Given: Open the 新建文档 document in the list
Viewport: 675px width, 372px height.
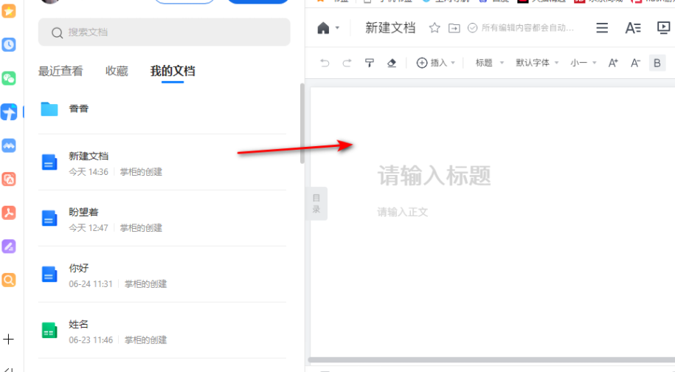Looking at the screenshot, I should pos(162,162).
